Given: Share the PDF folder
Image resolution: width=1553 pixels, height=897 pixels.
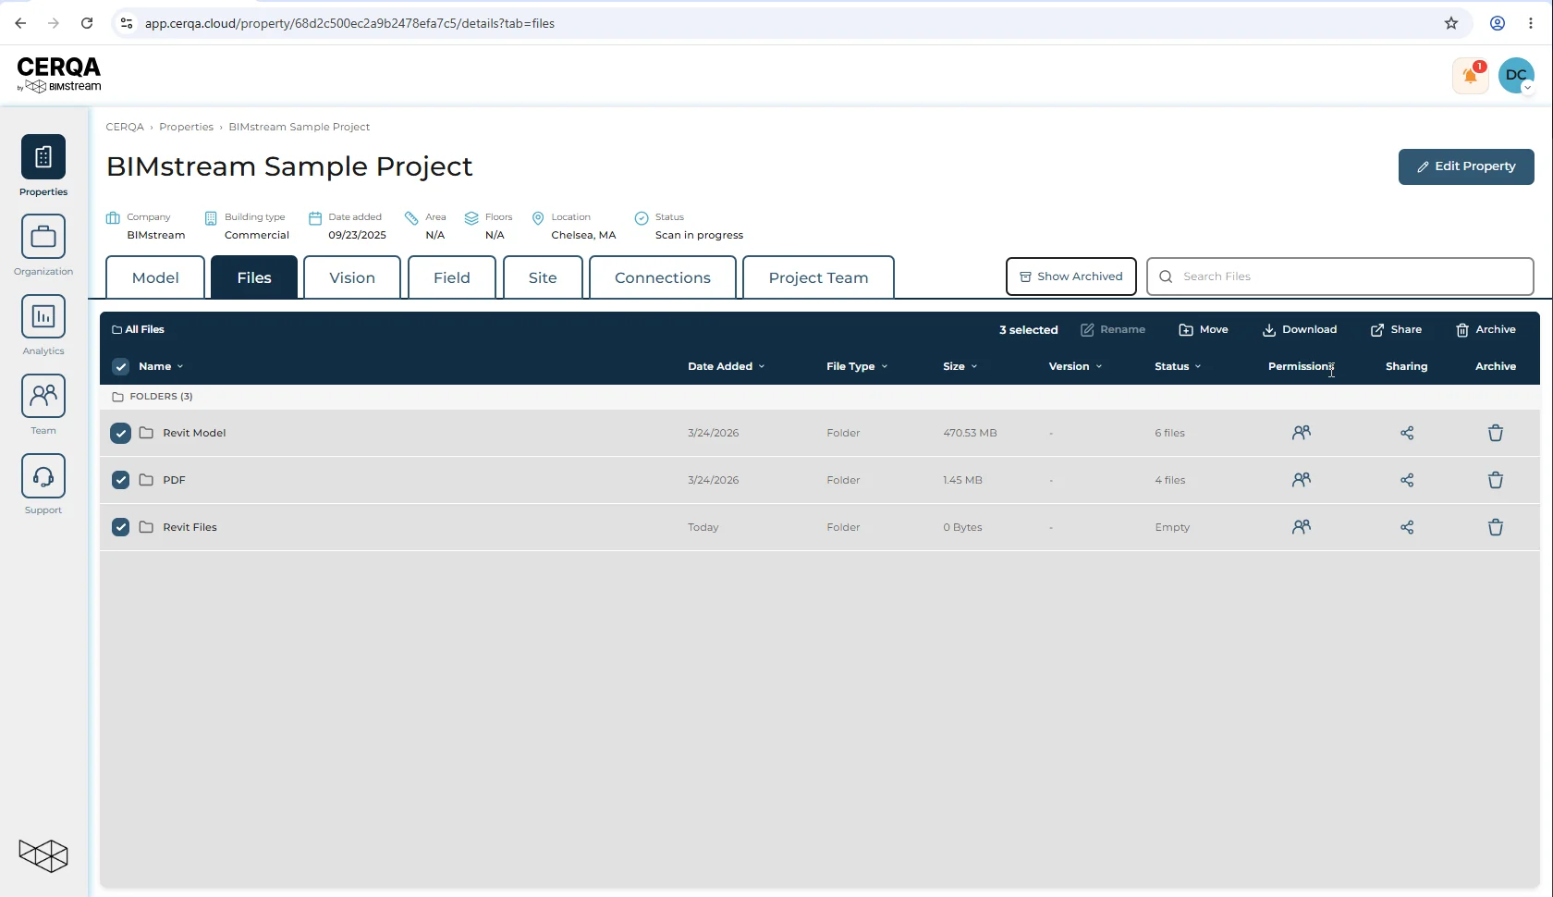Looking at the screenshot, I should tap(1407, 480).
